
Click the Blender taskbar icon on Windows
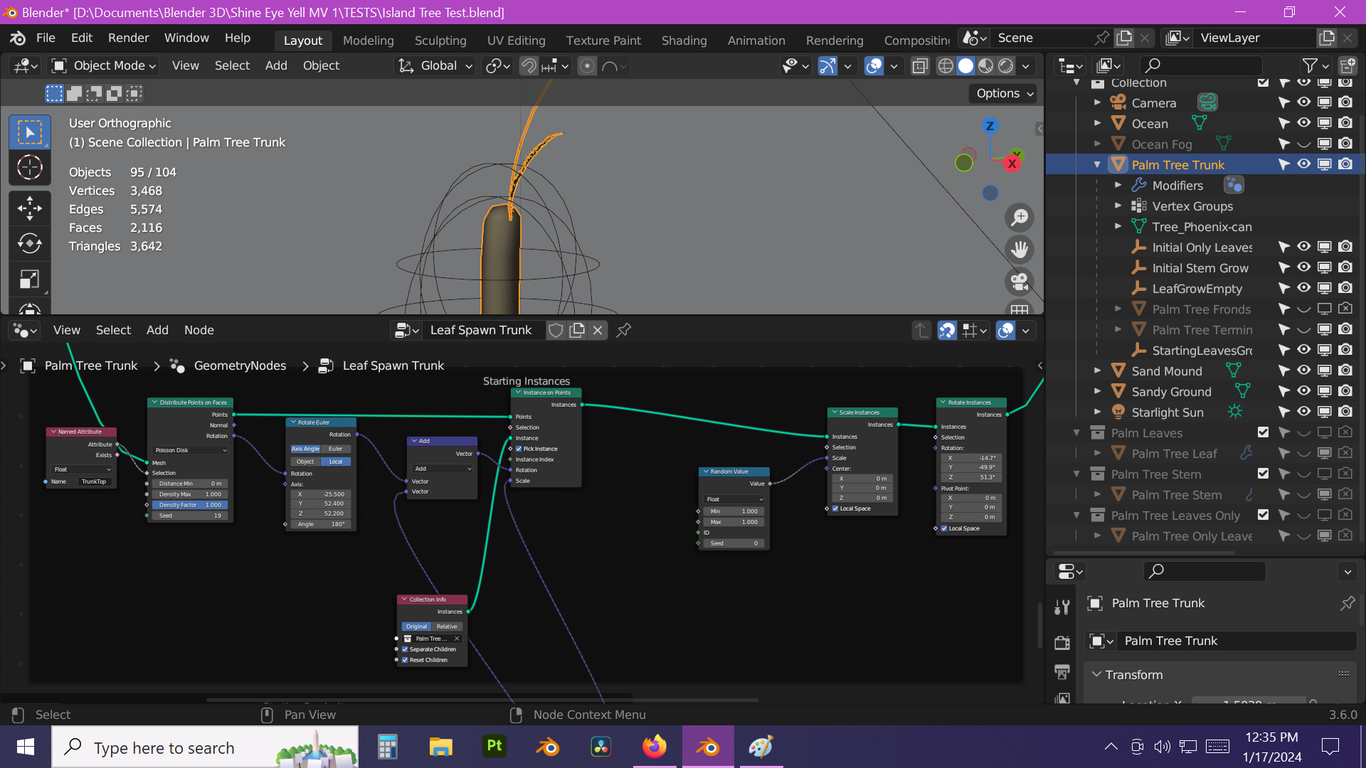[709, 747]
